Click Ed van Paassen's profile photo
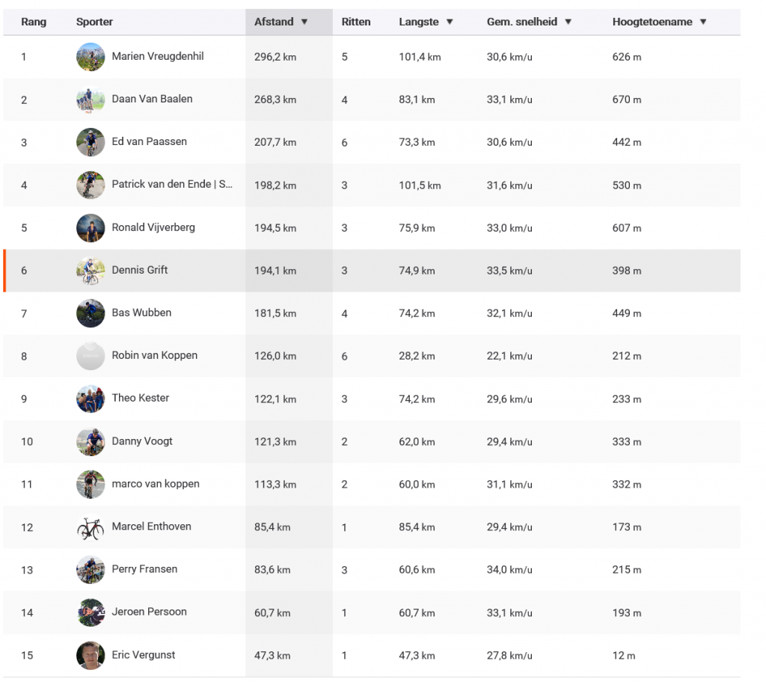Viewport: 766px width, 682px height. click(91, 142)
